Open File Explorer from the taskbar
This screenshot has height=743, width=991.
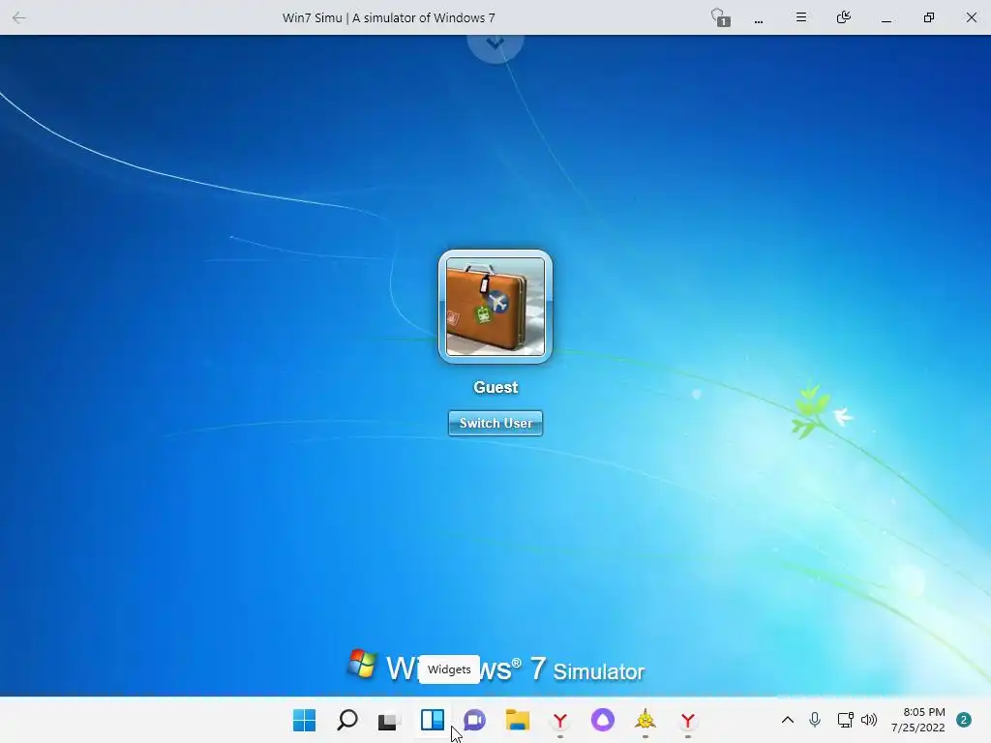[518, 720]
